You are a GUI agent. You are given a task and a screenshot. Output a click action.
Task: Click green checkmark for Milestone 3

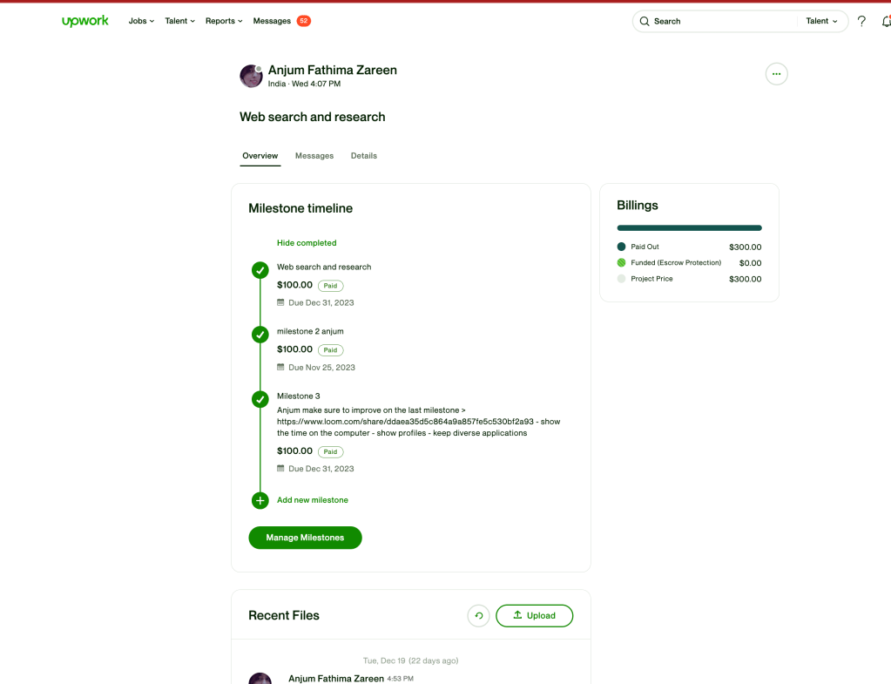click(260, 399)
